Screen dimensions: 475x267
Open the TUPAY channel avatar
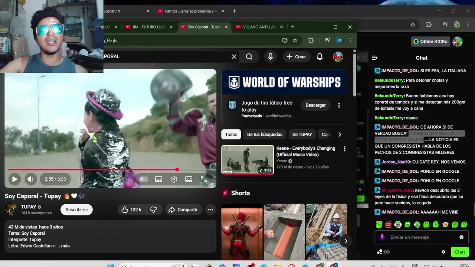[x=10, y=210]
